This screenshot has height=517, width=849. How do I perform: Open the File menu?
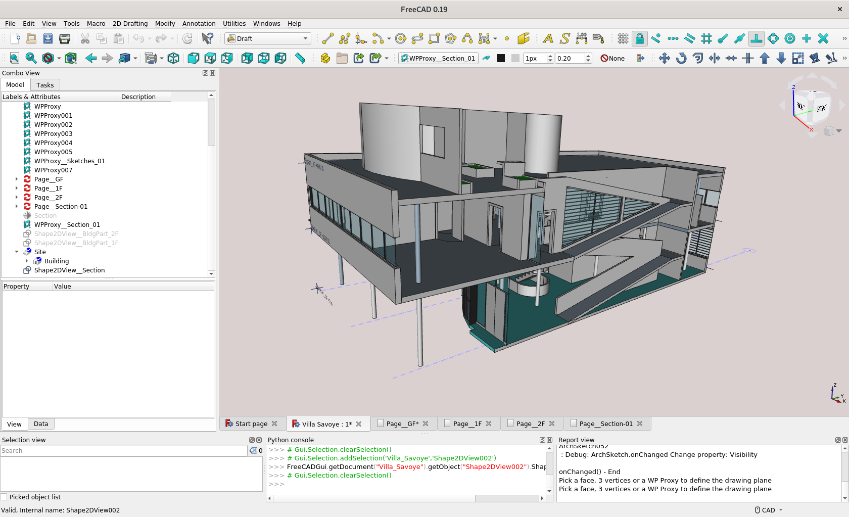click(10, 23)
